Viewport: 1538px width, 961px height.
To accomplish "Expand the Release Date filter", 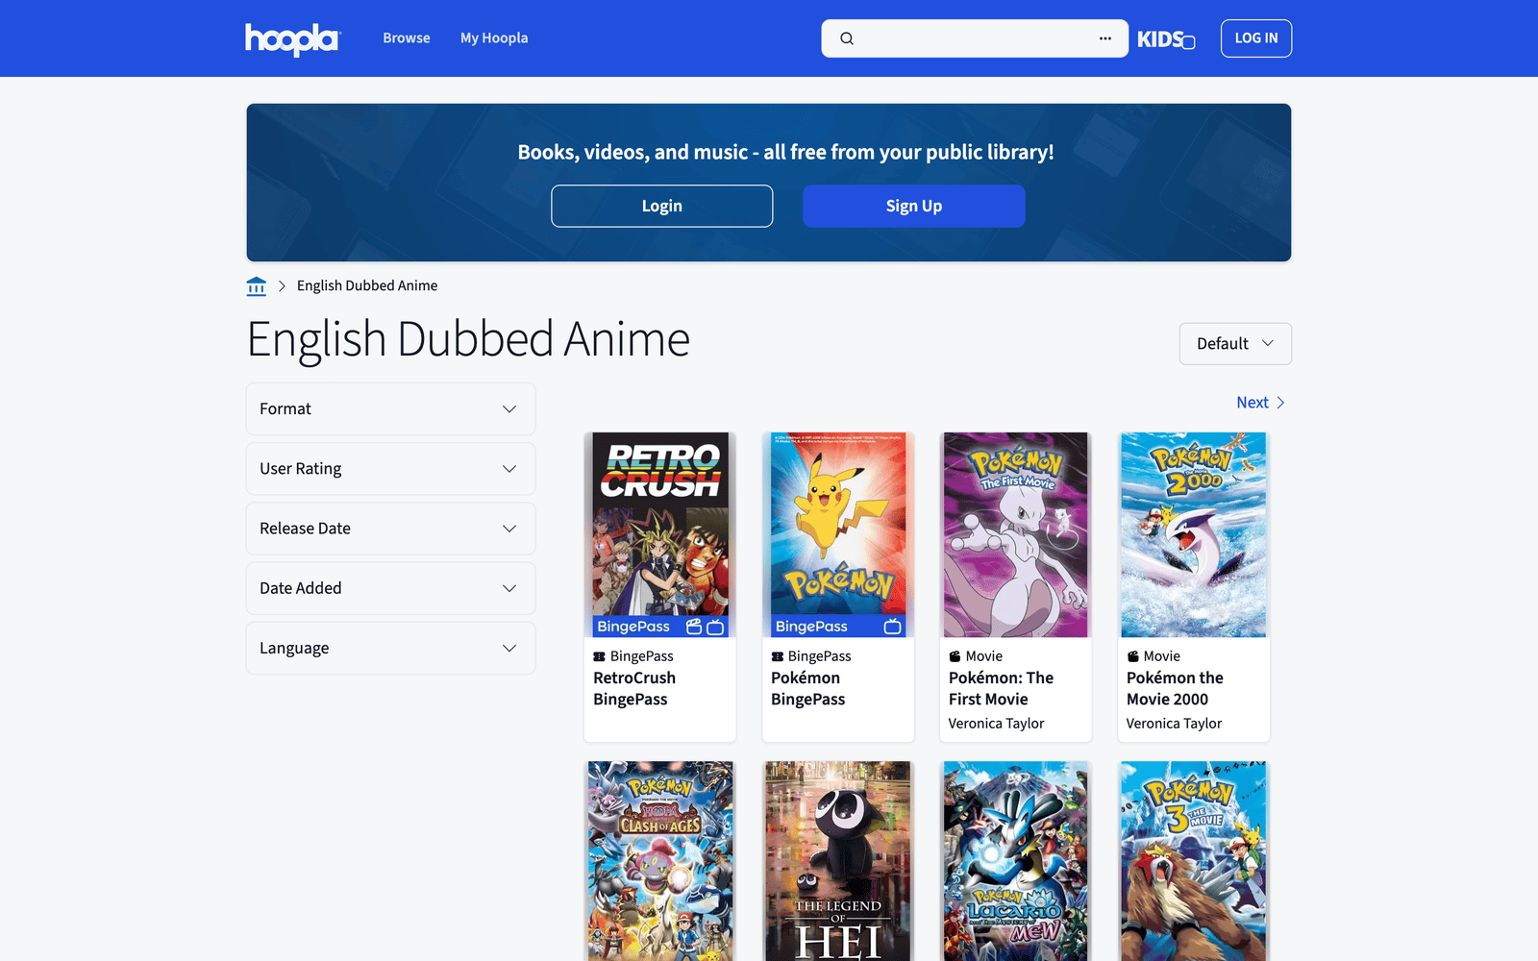I will pyautogui.click(x=390, y=529).
